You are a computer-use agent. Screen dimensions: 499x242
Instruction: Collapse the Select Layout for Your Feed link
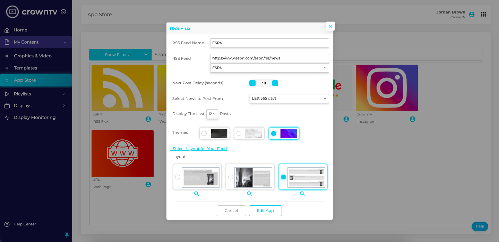click(x=198, y=149)
